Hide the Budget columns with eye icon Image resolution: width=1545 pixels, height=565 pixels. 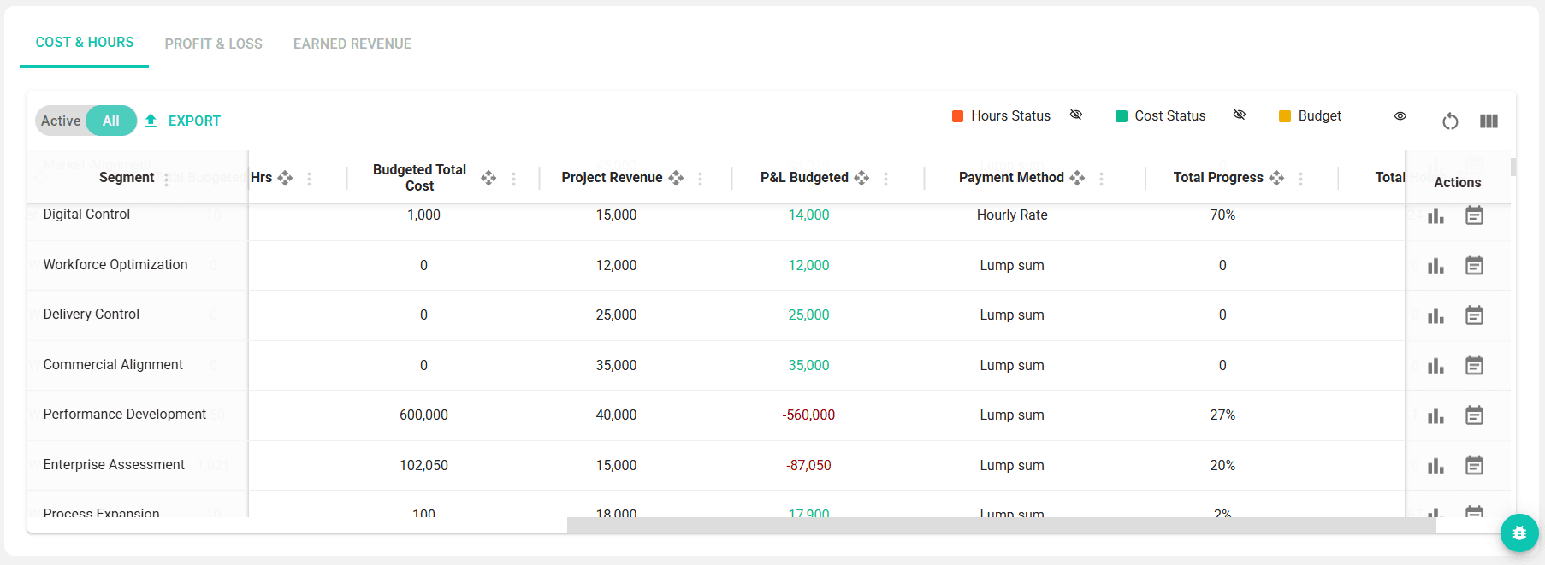coord(1400,116)
